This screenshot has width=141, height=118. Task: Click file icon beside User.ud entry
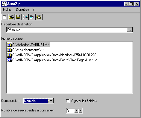pos(9,60)
